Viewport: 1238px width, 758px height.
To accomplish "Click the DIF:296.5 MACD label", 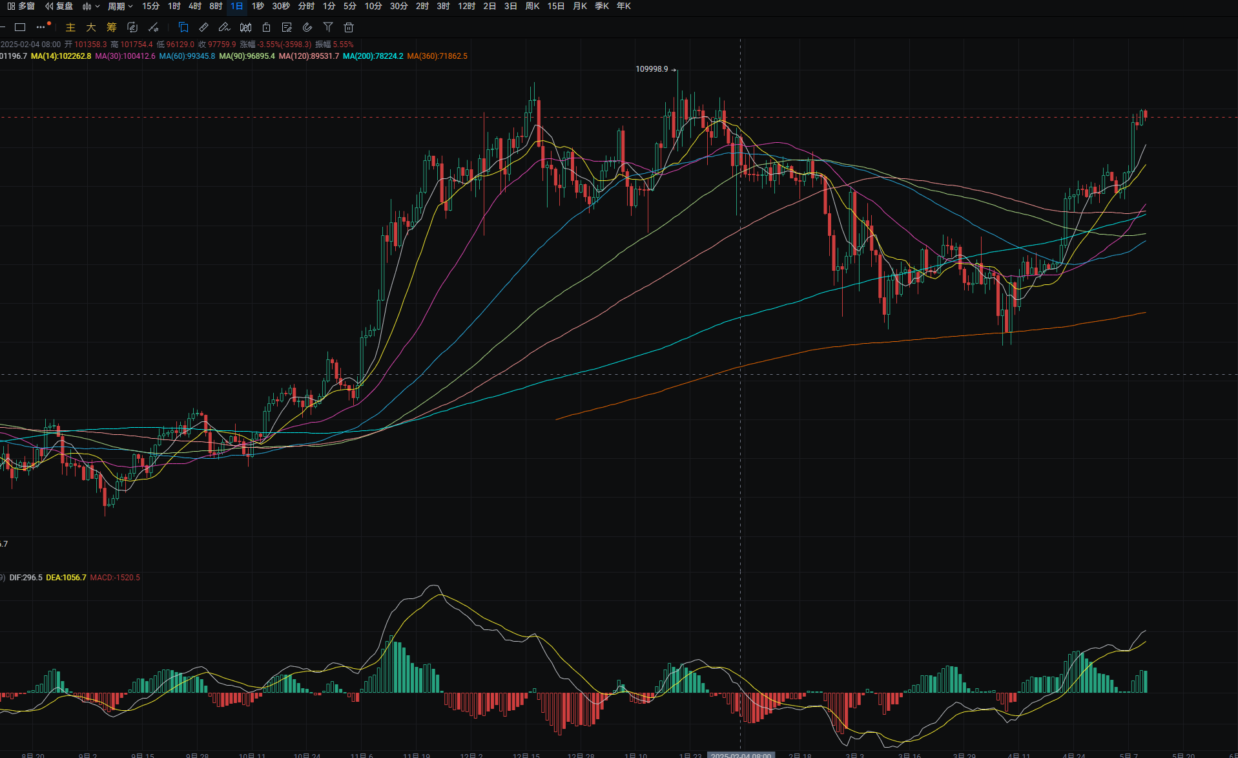I will tap(26, 578).
